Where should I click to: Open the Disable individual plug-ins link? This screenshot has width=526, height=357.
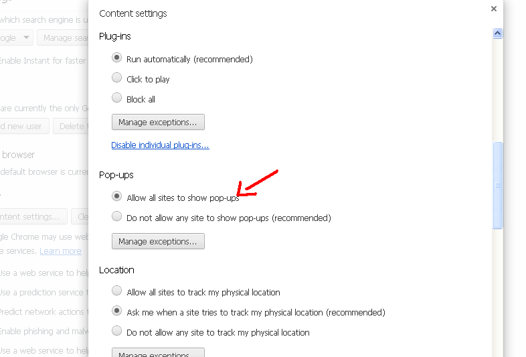(160, 145)
